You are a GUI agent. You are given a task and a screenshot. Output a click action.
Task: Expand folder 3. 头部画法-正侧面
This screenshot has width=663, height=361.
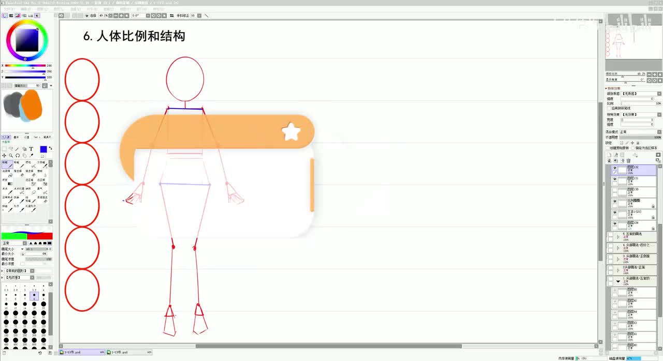click(x=618, y=260)
